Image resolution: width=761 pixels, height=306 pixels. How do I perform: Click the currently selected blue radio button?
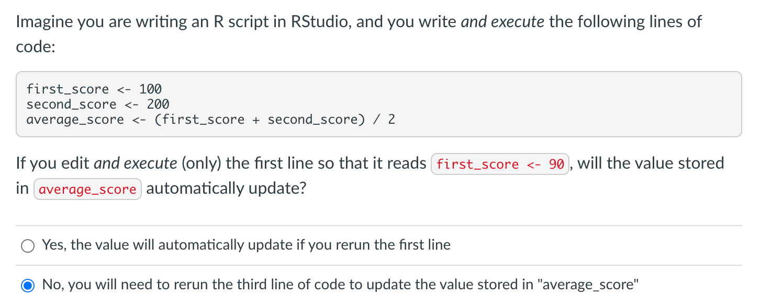click(27, 285)
